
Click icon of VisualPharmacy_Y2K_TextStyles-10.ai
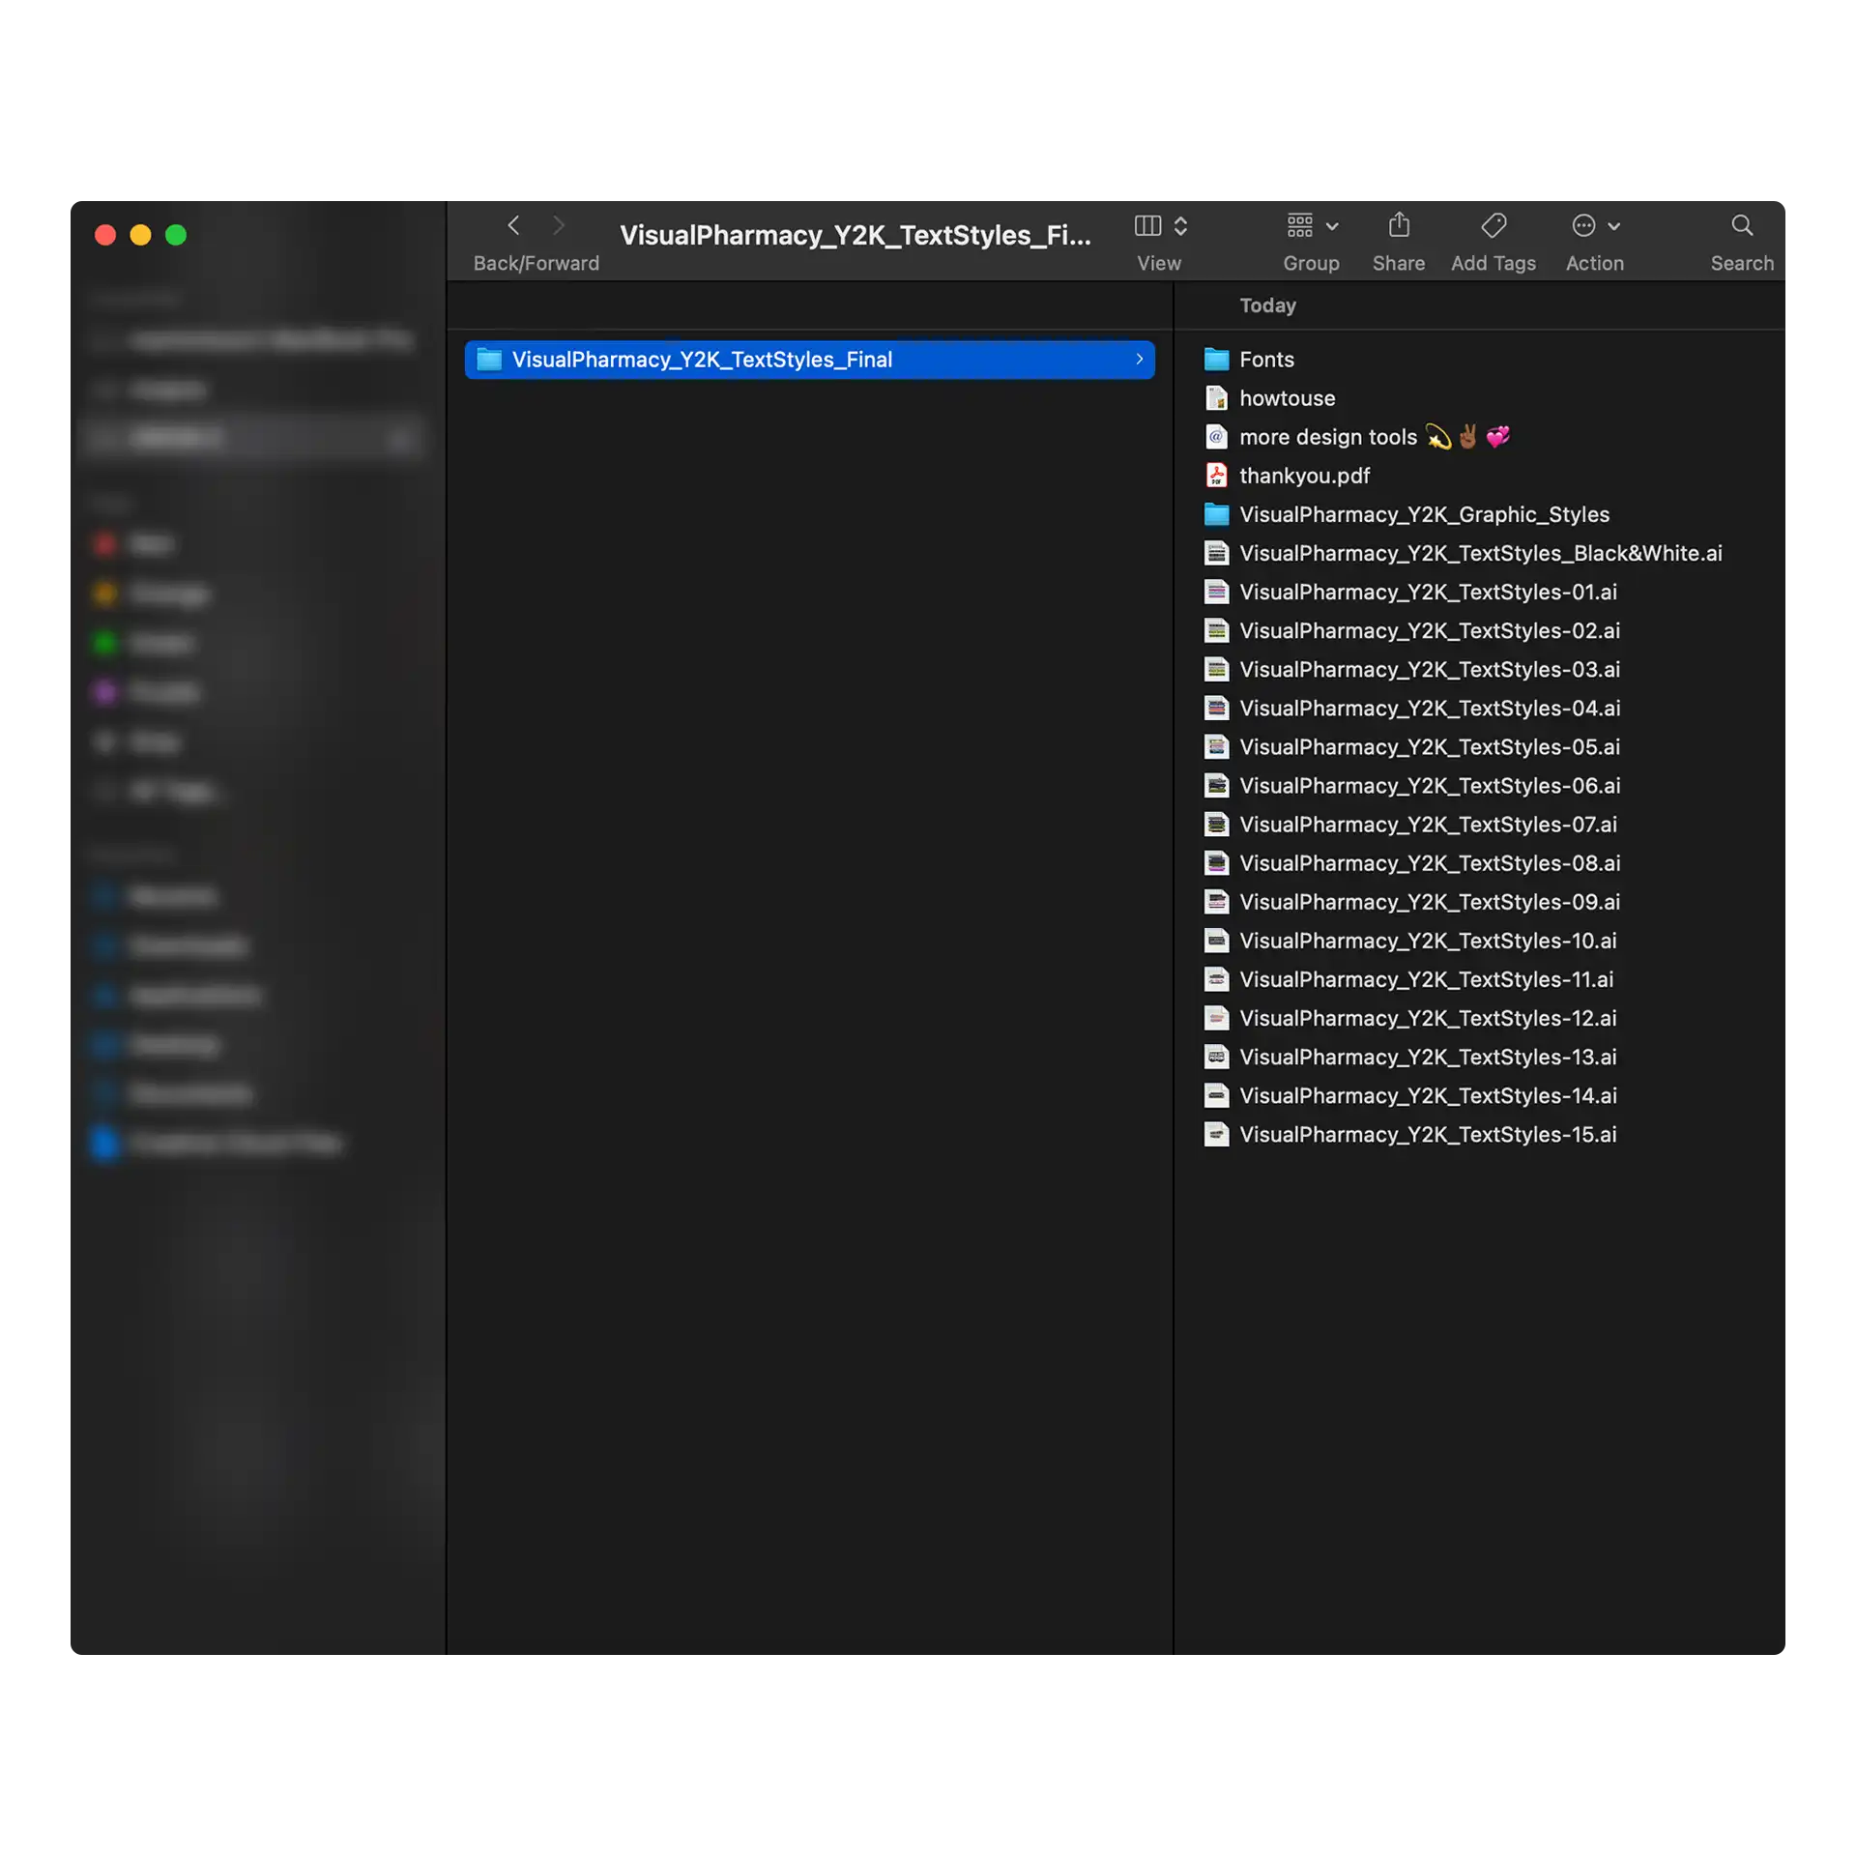[1216, 941]
